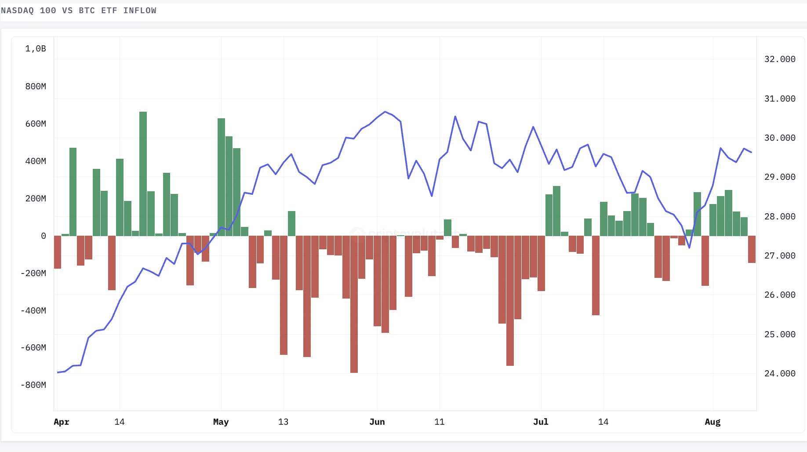Viewport: 807px width, 452px height.
Task: Click the Jul label on the x-axis
Action: 541,422
